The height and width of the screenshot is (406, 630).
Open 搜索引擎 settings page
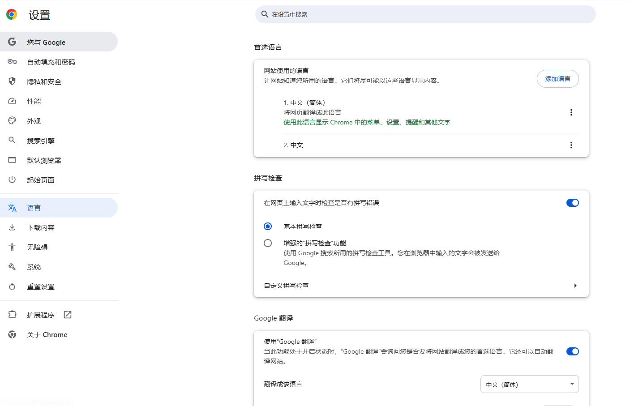(x=59, y=141)
